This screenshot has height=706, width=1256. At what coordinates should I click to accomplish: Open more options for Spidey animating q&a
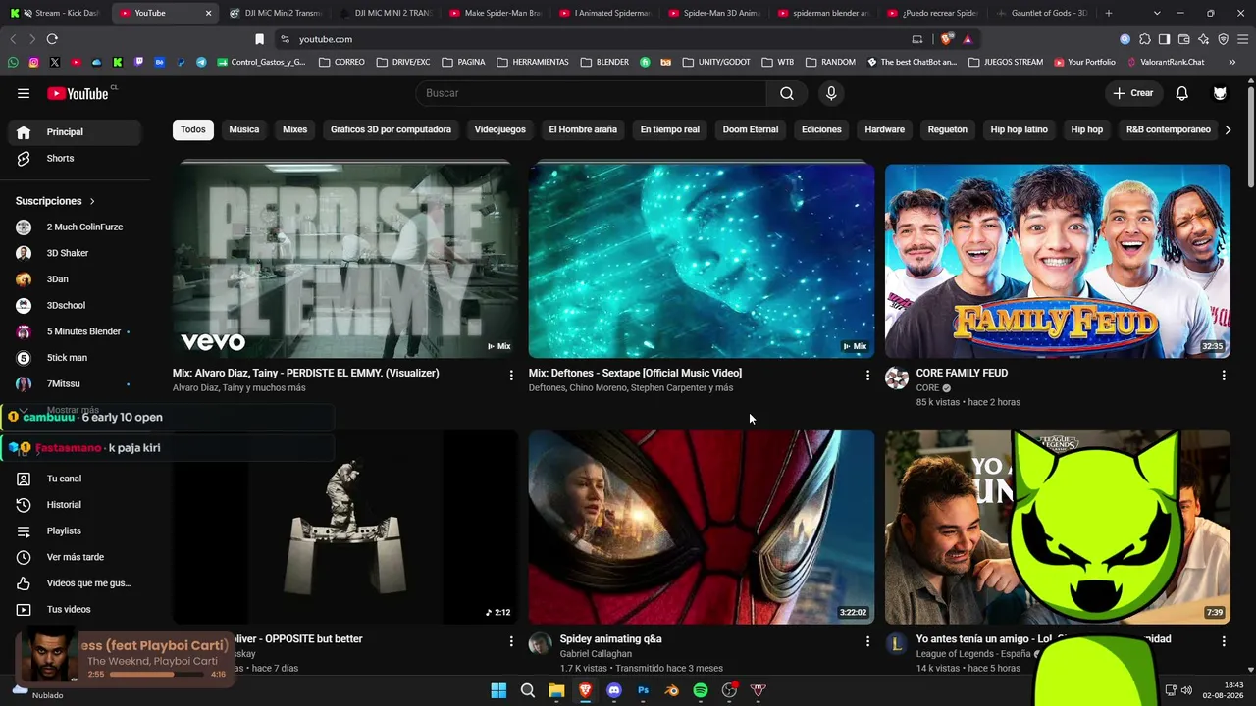click(x=867, y=641)
